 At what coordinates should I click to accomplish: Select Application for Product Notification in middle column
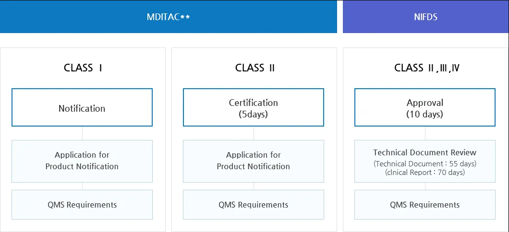click(253, 161)
